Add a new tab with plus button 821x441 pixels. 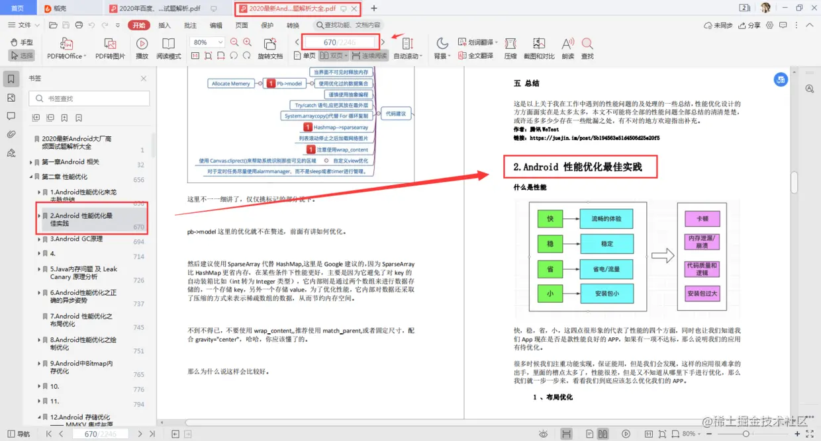tap(374, 9)
